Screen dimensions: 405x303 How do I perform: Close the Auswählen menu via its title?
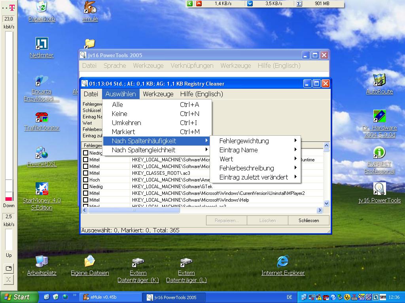click(121, 94)
